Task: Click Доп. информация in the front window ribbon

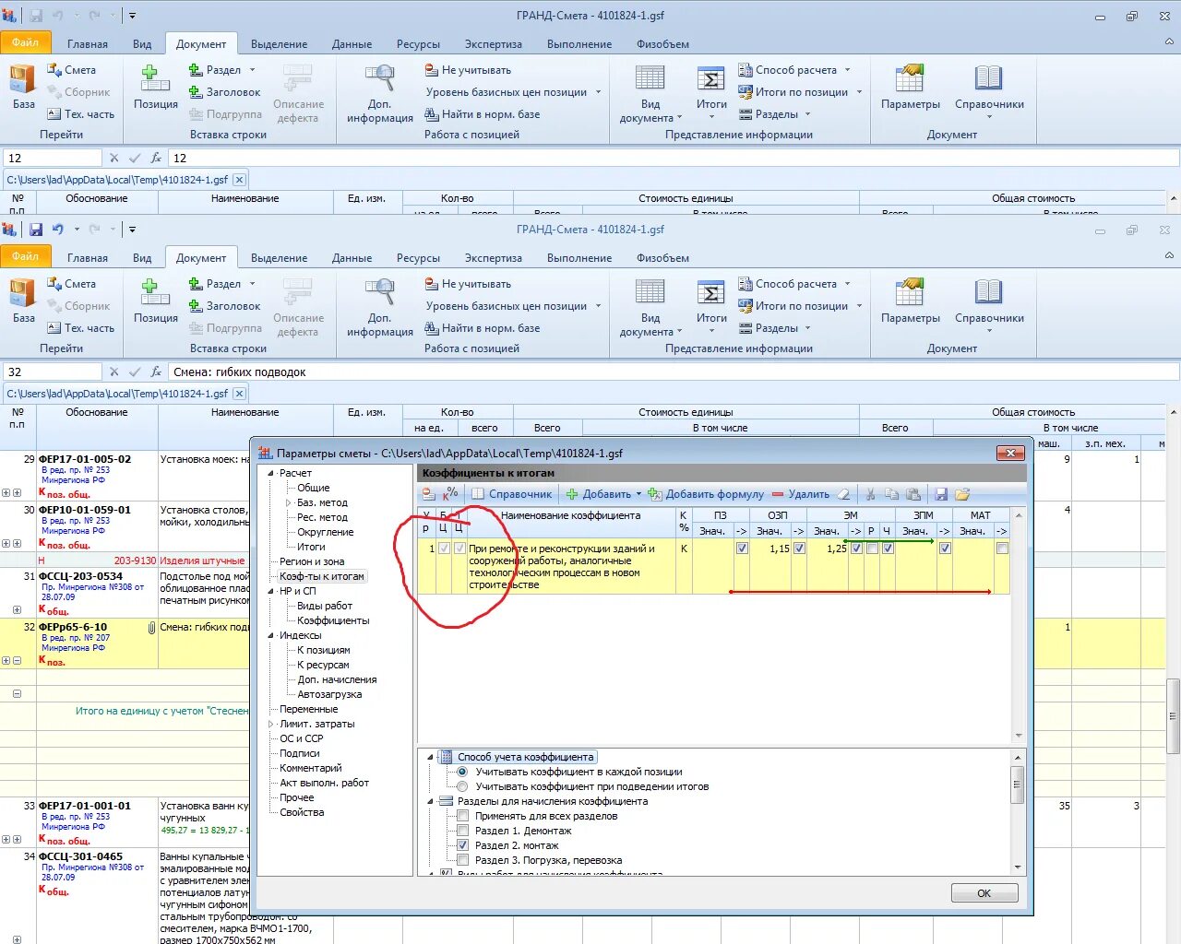Action: click(x=380, y=307)
